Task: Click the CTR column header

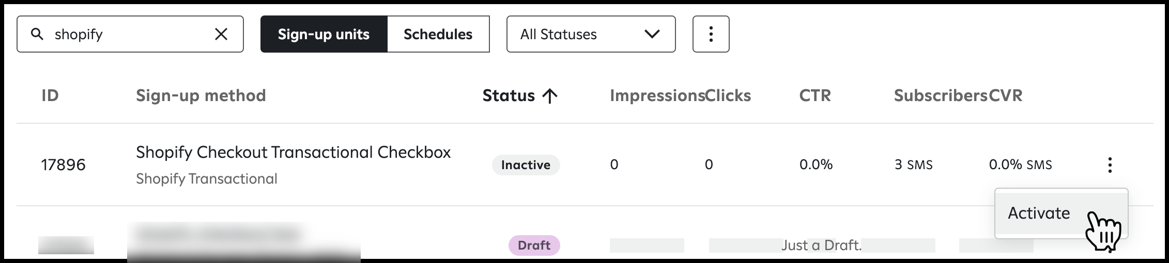Action: pos(815,95)
